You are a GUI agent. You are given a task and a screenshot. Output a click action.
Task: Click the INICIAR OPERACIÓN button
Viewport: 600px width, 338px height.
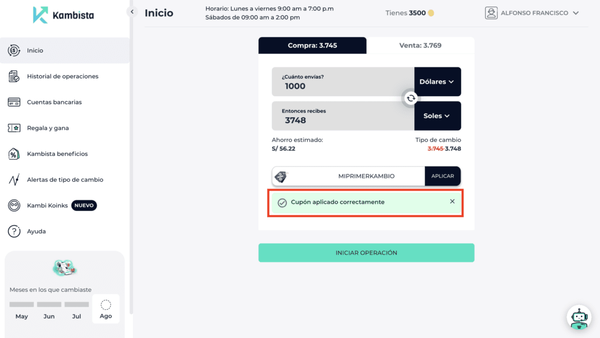pos(366,253)
